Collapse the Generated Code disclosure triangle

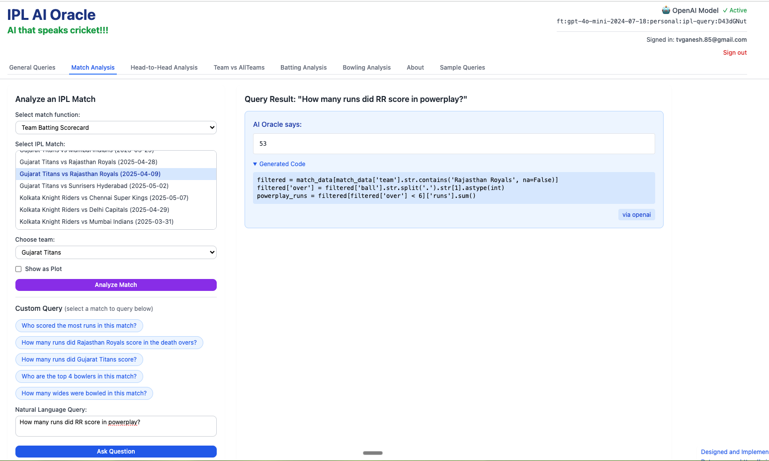[255, 164]
